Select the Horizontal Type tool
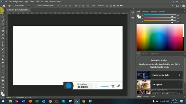Image resolution: width=186 pixels, height=104 pixels. pyautogui.click(x=3, y=70)
